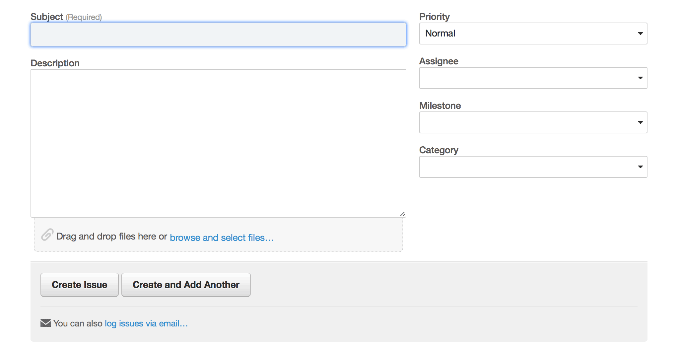Click the Assignee label
The width and height of the screenshot is (678, 348).
(439, 61)
